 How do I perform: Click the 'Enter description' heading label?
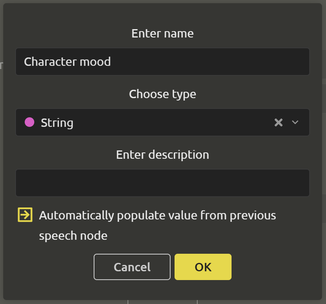[163, 155]
